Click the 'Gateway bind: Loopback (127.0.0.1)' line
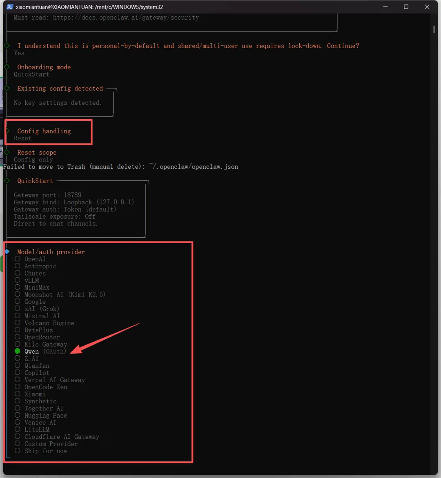 click(x=74, y=202)
